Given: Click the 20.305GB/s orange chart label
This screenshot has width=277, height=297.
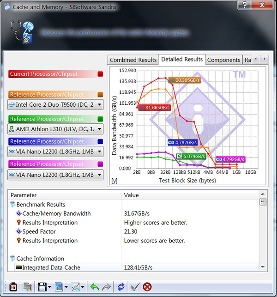Looking at the screenshot, I should click(x=184, y=80).
